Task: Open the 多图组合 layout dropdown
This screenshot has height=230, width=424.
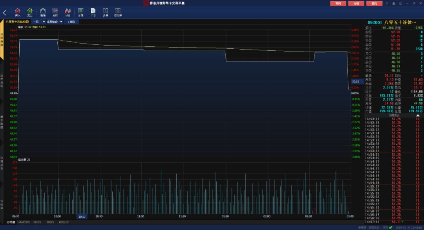Action: coord(54,22)
